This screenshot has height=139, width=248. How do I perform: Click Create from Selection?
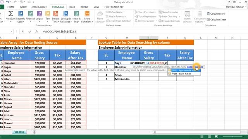point(119,21)
